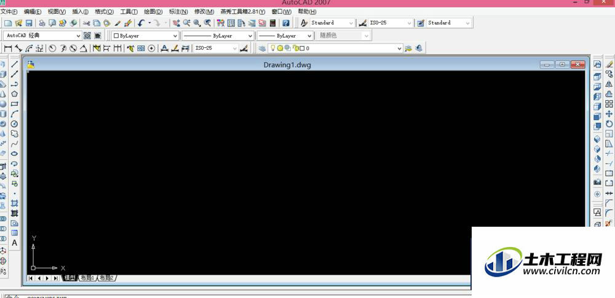615x298 pixels.
Task: Select the Rotate modify tool
Action: [x=609, y=124]
